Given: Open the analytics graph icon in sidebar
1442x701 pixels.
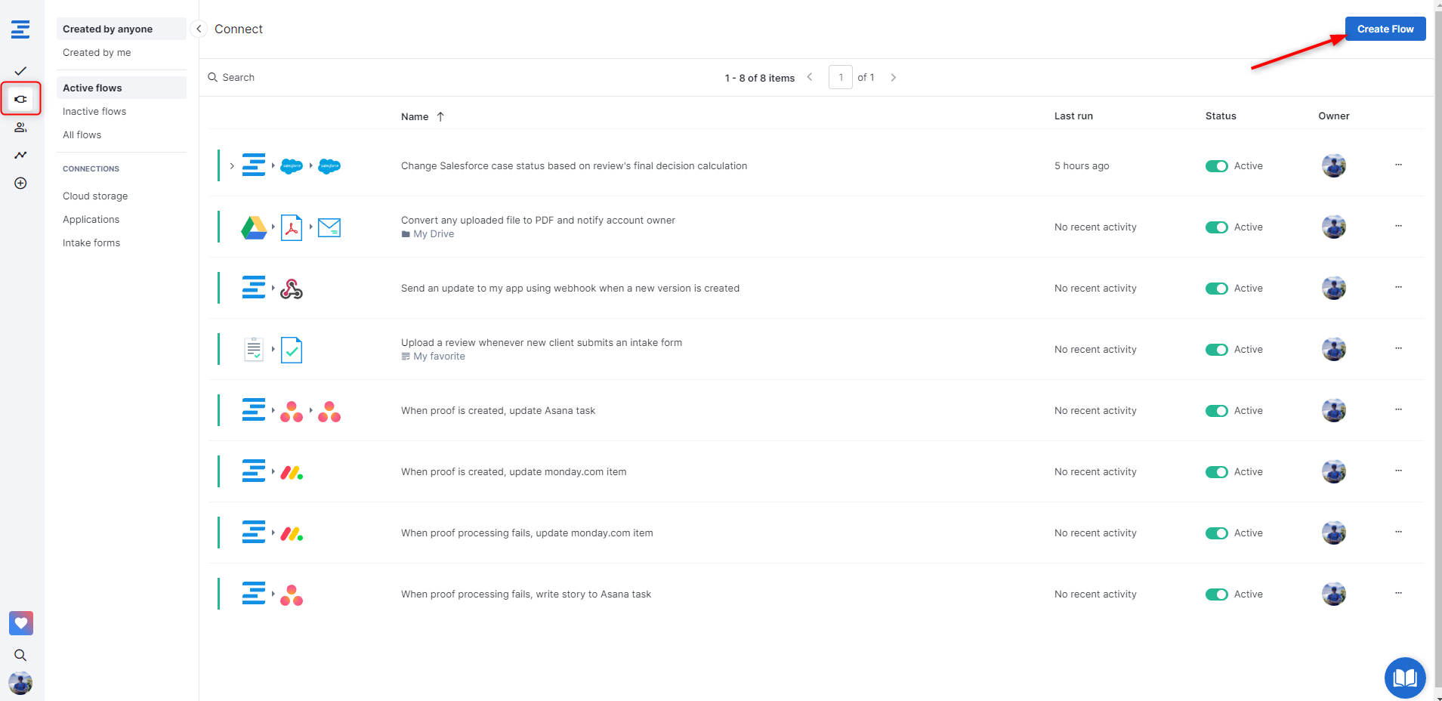Looking at the screenshot, I should coord(20,155).
